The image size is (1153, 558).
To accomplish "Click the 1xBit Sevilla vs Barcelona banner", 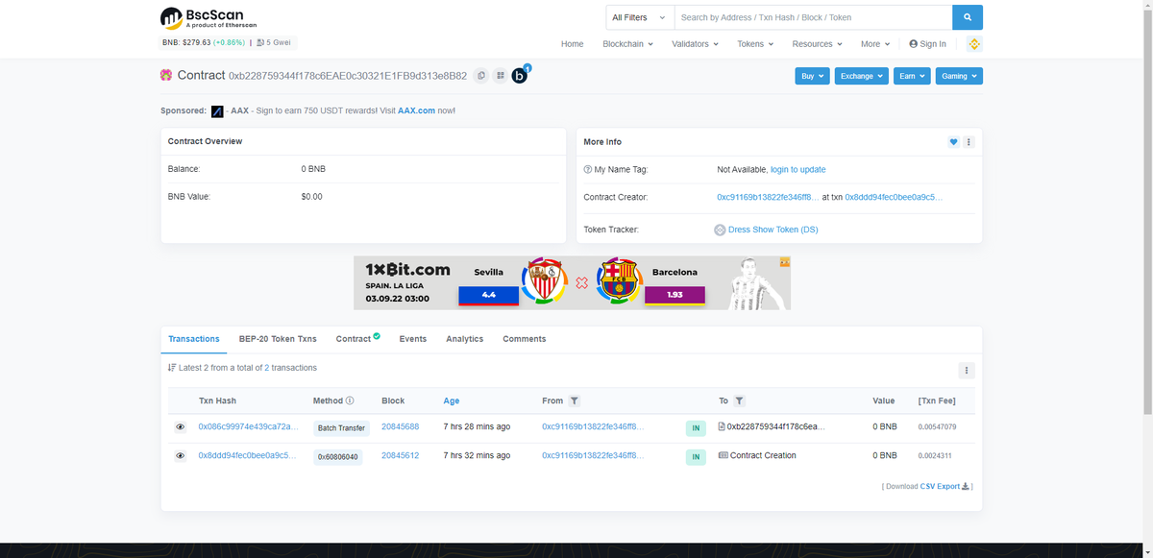I will [x=572, y=282].
